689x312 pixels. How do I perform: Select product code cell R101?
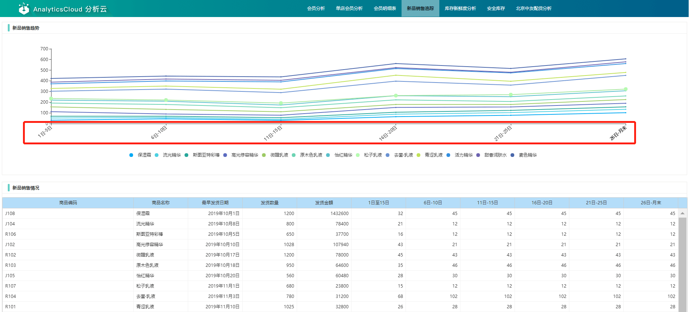click(x=68, y=307)
